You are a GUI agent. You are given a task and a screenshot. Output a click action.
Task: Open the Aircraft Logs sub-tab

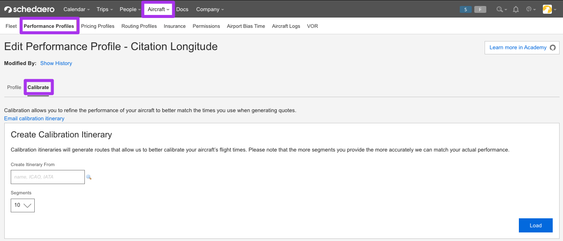click(286, 26)
